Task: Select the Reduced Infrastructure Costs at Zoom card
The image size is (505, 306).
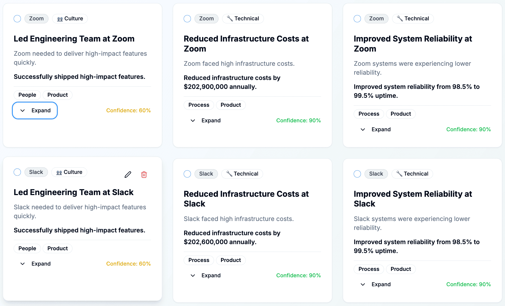Action: 187,19
